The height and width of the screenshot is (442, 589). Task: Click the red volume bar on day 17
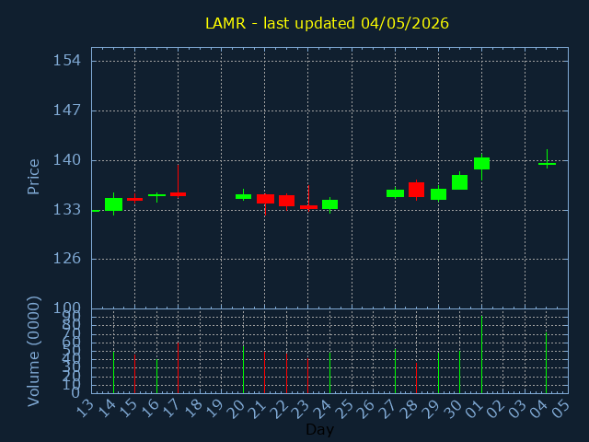tap(178, 368)
